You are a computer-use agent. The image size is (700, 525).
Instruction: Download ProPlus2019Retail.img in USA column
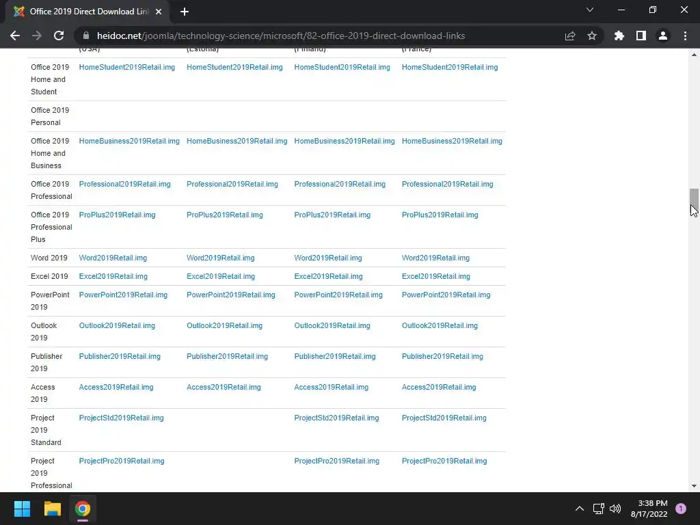coord(117,215)
